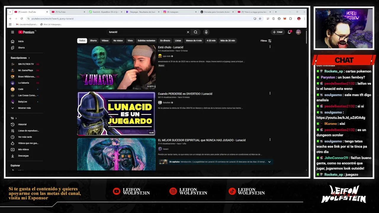The image size is (379, 213).
Task: Clear the search box with the X icon
Action: 188,32
